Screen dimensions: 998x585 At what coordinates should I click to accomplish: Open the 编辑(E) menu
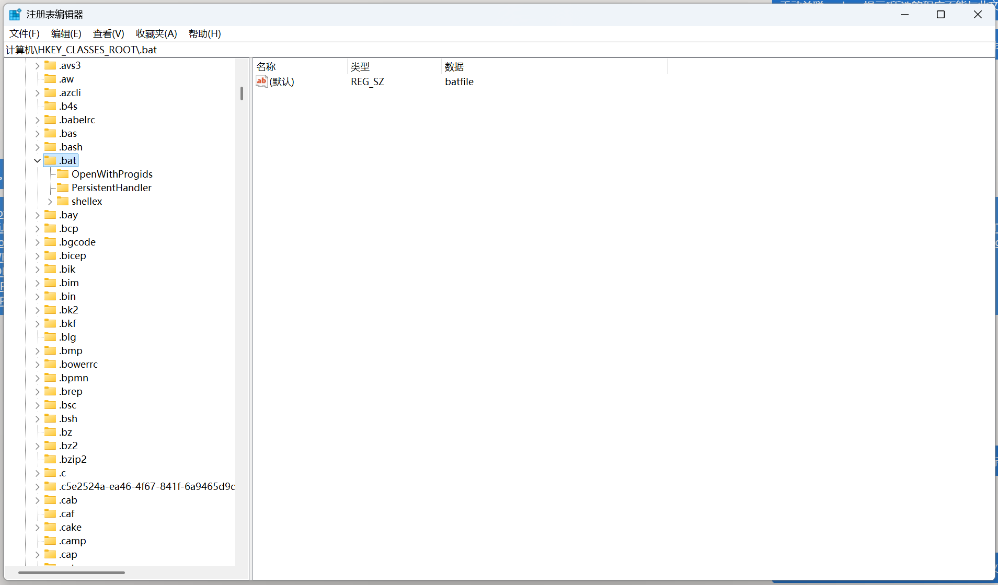point(66,33)
